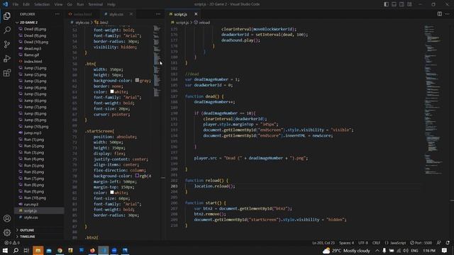Click the rgb color swatch in .startScreen background-color
The width and height of the screenshot is (454, 255).
click(x=137, y=176)
